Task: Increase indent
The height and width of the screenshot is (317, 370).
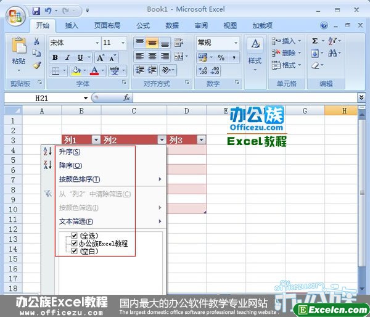Action: pos(152,70)
